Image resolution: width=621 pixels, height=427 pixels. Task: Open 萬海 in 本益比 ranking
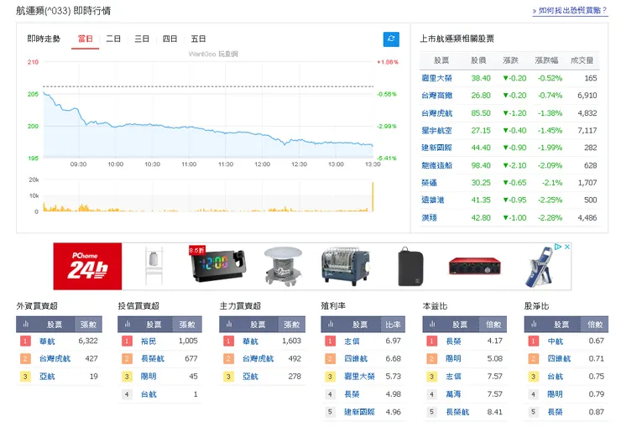pyautogui.click(x=453, y=394)
